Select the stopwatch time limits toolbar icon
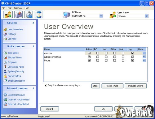 tap(29, 15)
